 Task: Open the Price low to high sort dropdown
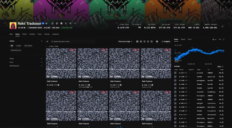[125, 42]
